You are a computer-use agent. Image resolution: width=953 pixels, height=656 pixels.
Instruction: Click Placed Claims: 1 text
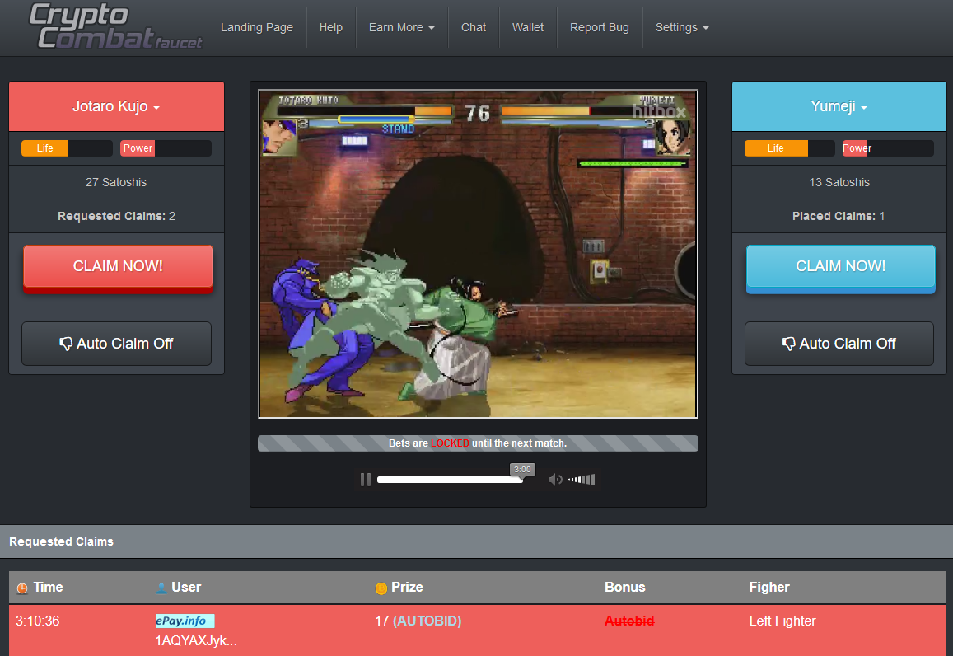coord(839,216)
